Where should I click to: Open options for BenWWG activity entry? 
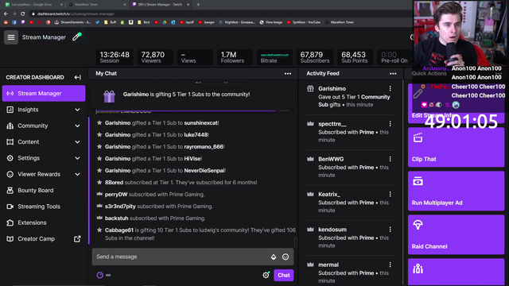[x=390, y=159]
